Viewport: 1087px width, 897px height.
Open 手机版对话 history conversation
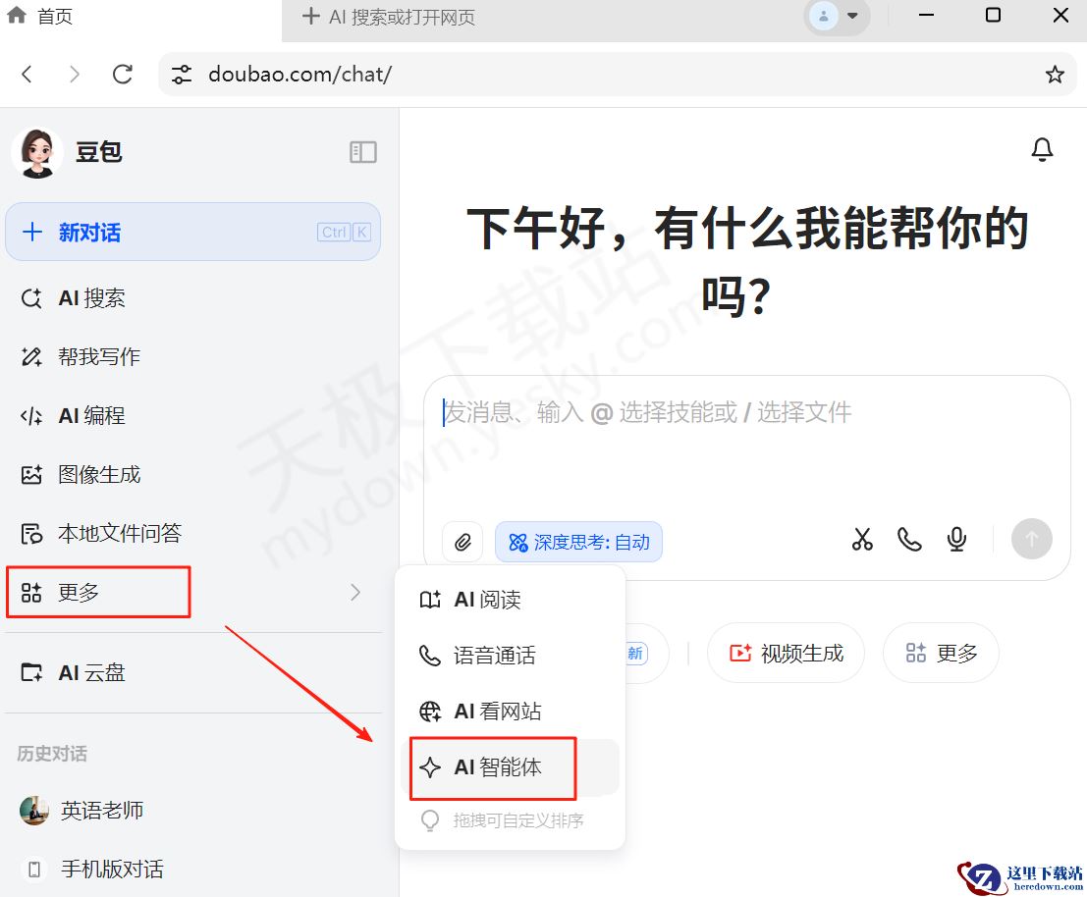click(192, 869)
